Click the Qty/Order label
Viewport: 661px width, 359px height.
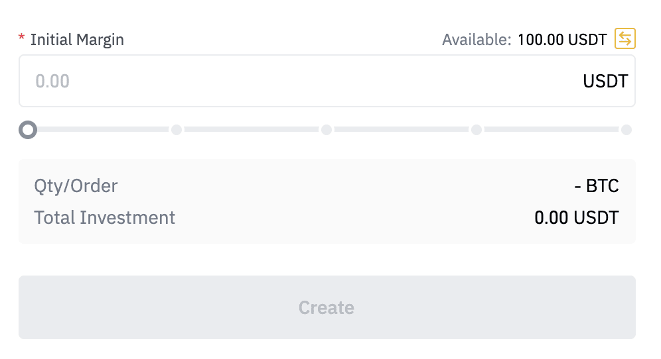click(x=76, y=186)
